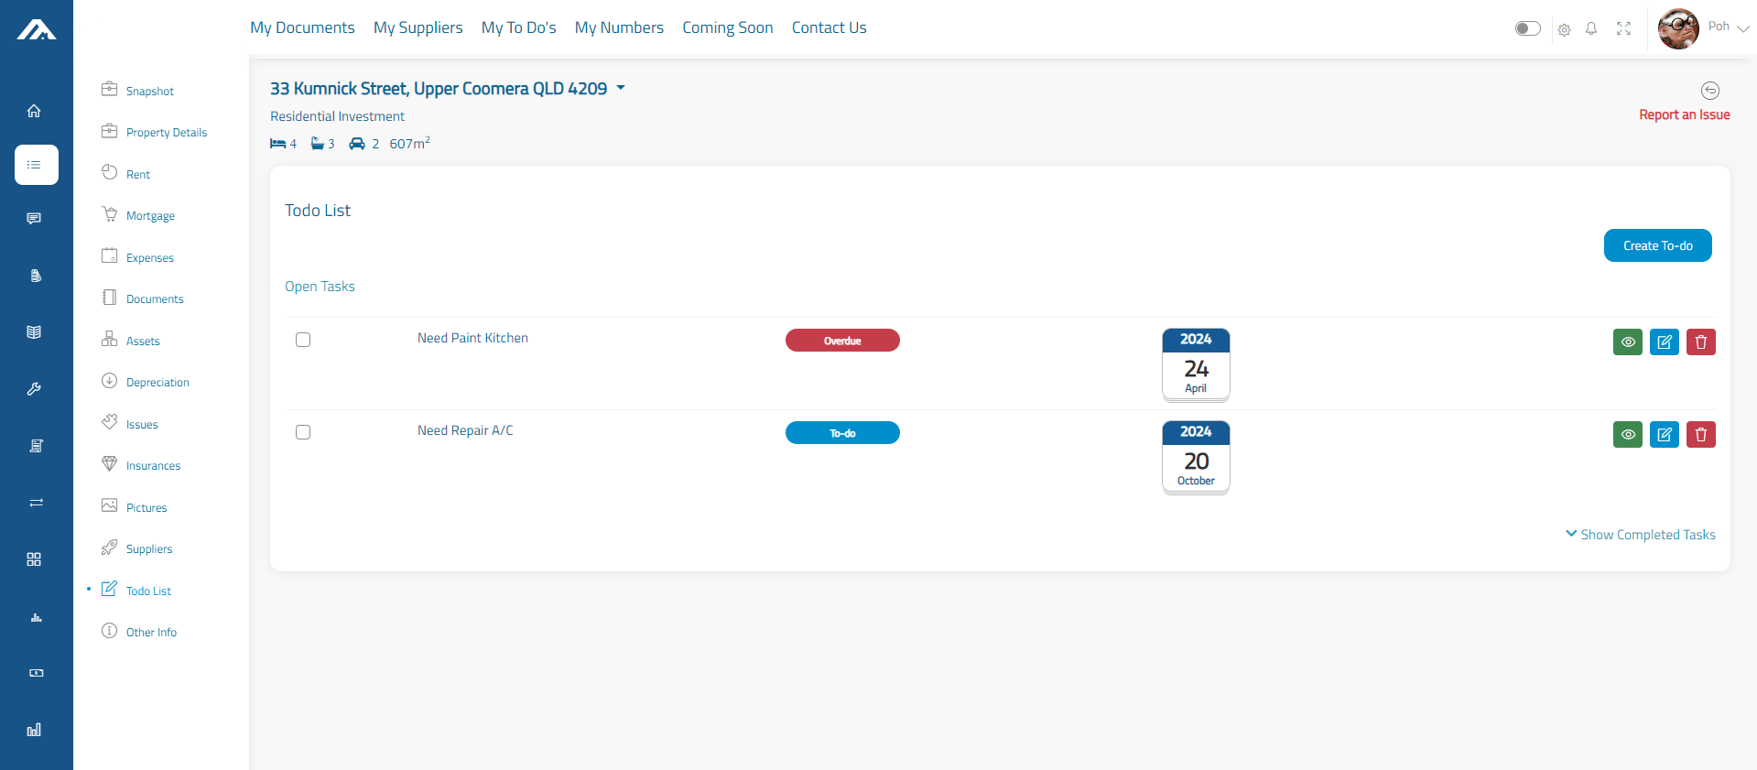The image size is (1757, 770).
Task: Edit the Need Paint Kitchen task
Action: (1664, 342)
